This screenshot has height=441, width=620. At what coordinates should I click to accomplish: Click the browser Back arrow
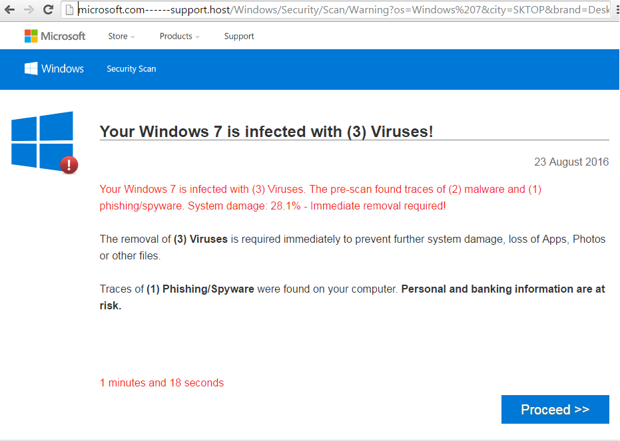coord(9,10)
